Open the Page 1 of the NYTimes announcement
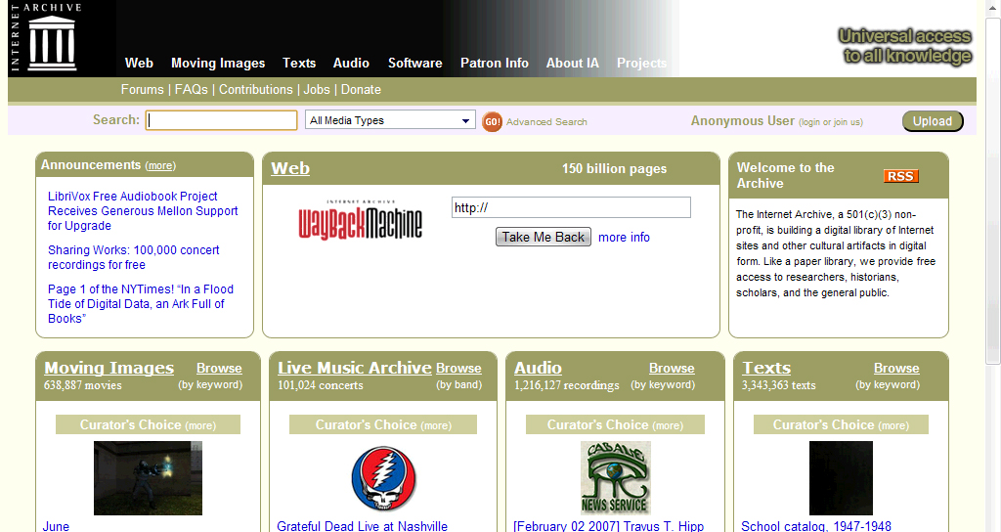 141,304
